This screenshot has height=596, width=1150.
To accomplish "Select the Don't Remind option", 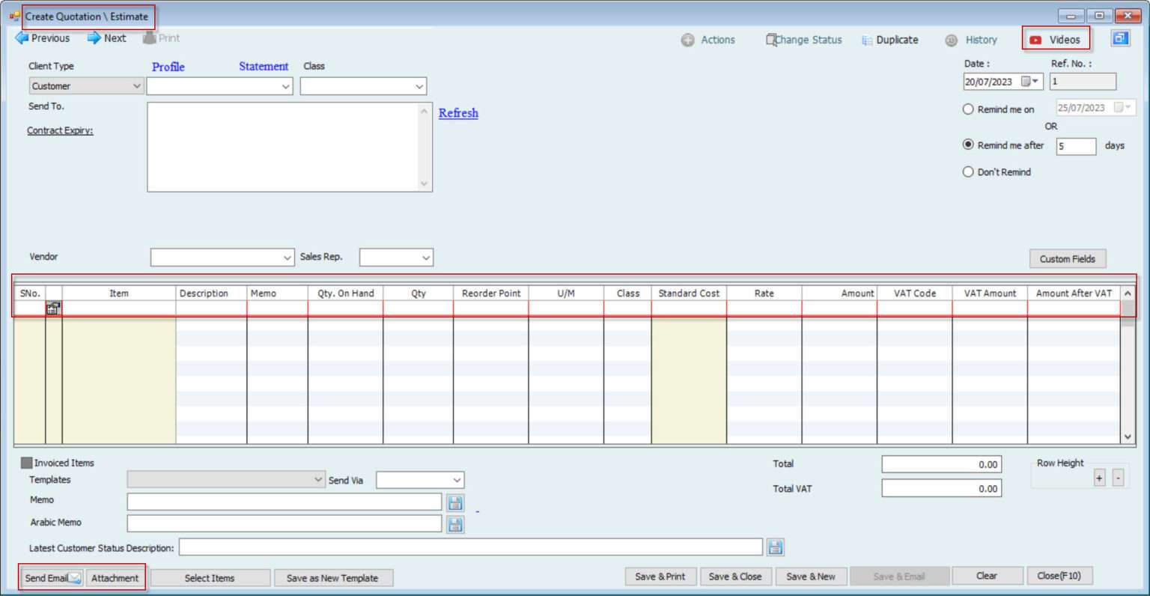I will point(968,171).
